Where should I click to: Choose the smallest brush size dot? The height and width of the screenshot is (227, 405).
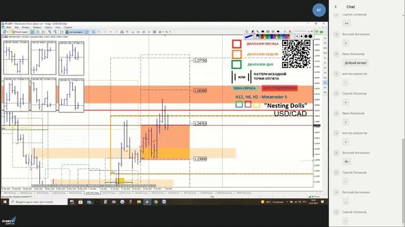297,37
